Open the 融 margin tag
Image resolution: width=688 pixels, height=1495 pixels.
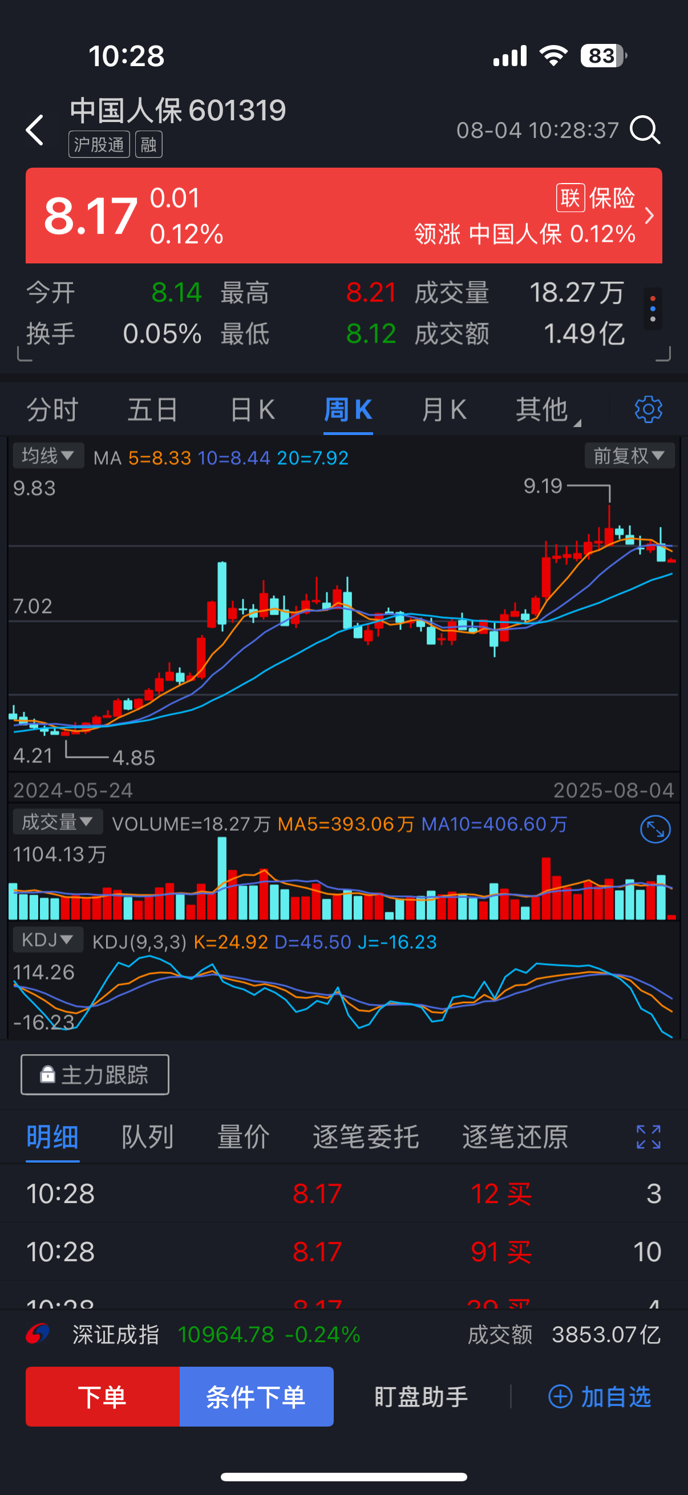click(149, 144)
